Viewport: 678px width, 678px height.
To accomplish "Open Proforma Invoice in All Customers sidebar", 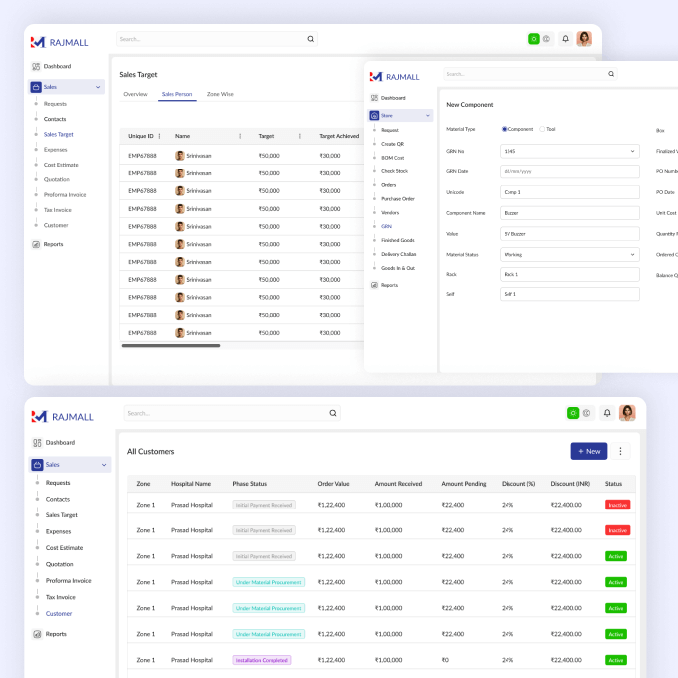I will tap(68, 580).
